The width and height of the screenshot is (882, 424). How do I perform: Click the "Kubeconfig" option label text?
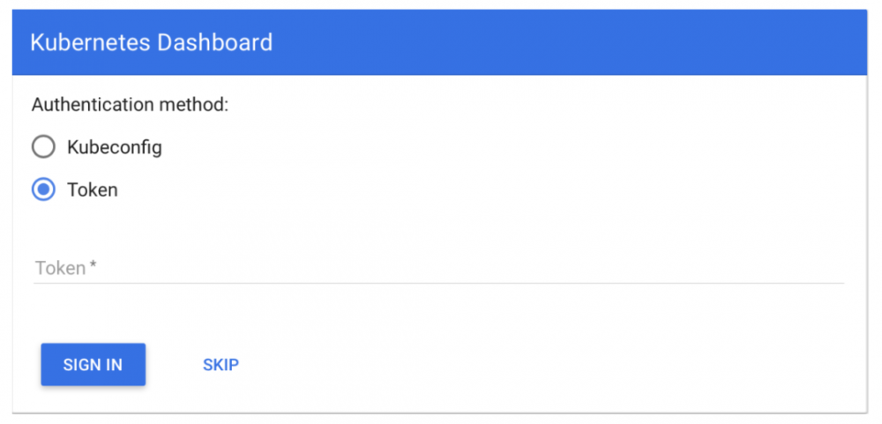[114, 147]
